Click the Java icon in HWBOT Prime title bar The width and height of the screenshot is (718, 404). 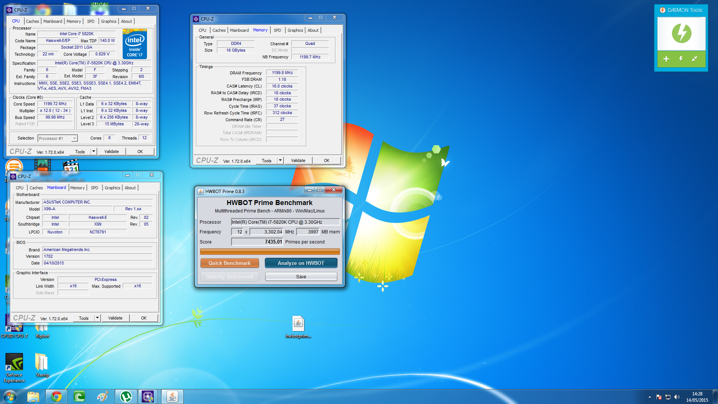(x=200, y=191)
